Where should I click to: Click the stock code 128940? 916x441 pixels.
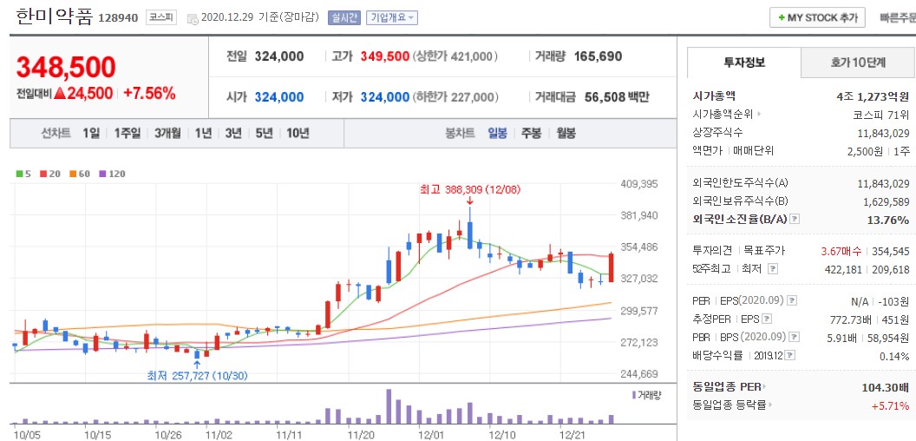118,18
